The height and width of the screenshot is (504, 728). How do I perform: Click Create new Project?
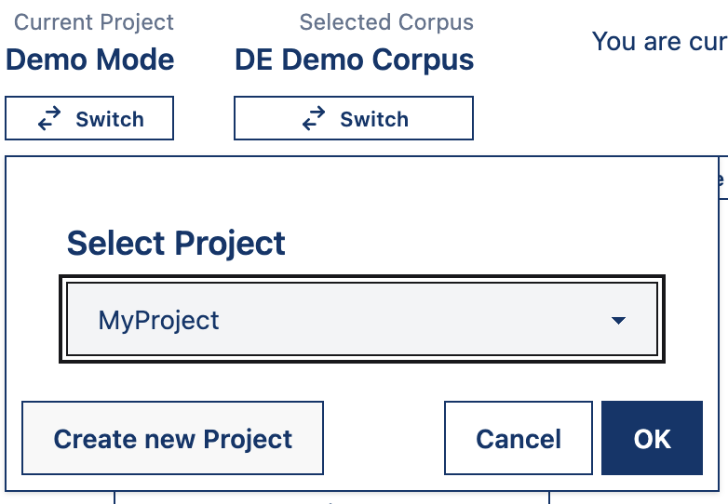pyautogui.click(x=172, y=439)
